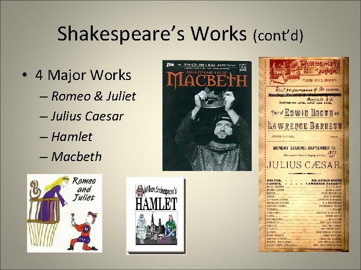Click "Romeo and Juliet" caption in cartoon
Screen dimensions: 361x270
click(84, 189)
